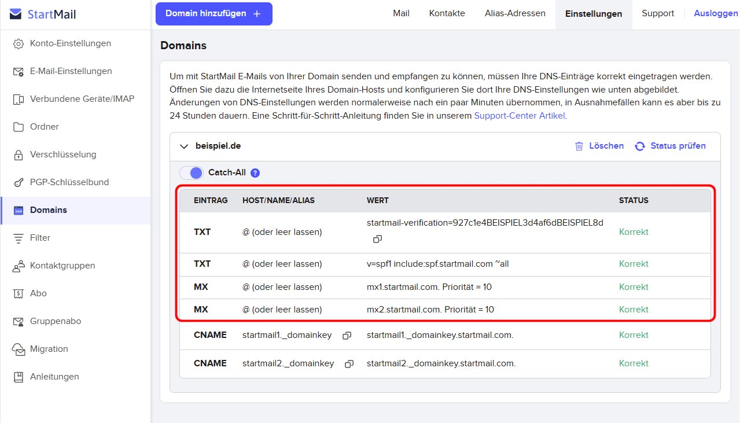Click the Gruppenabo envelope icon
740x423 pixels.
pos(19,321)
